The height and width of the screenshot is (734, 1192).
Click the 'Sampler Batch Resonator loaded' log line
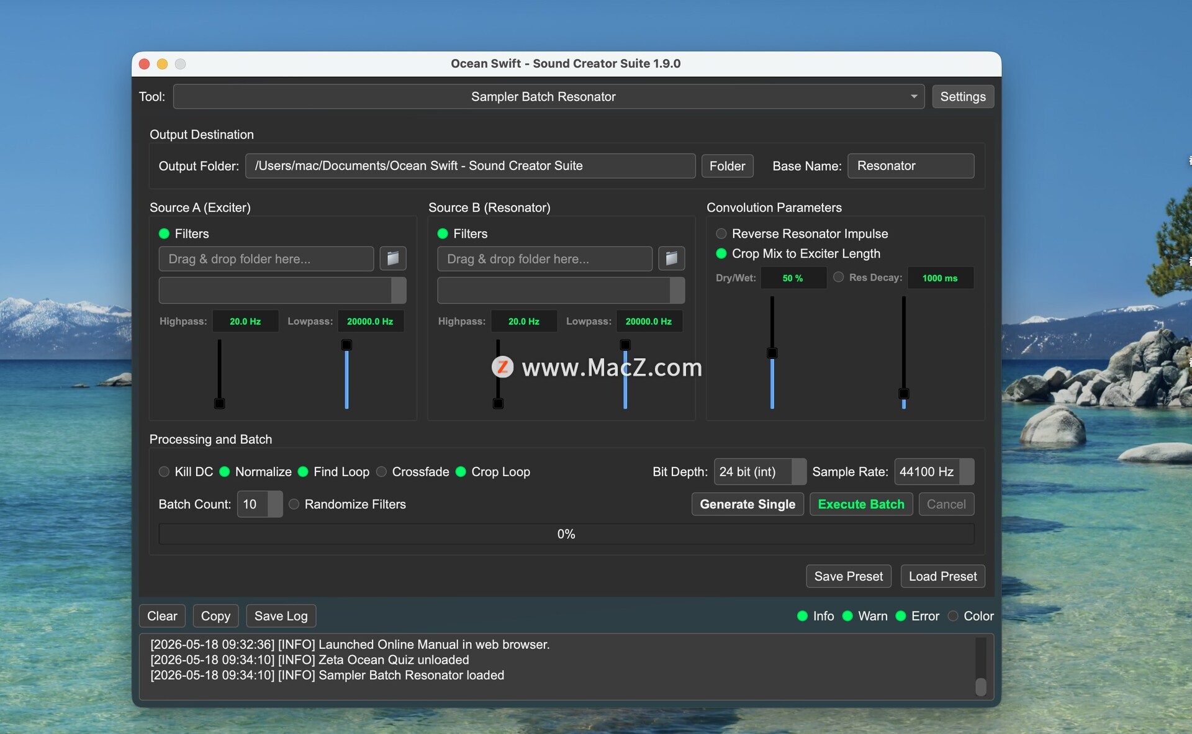(327, 675)
